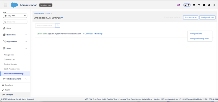The width and height of the screenshot is (218, 102).
Task: Open Manage Sites
Action: tap(9, 55)
